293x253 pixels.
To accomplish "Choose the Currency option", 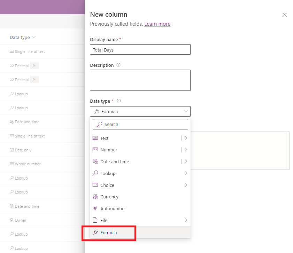I will tap(109, 197).
